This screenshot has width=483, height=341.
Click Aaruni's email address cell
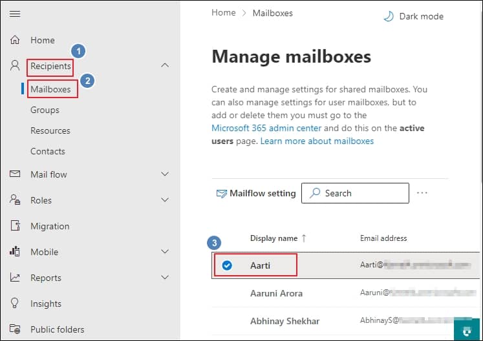coord(418,293)
